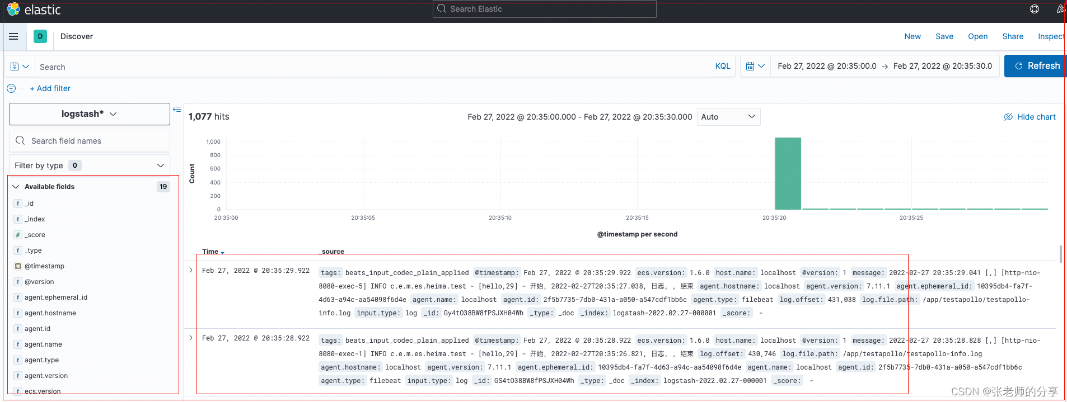Expand the 20:35:28.922 document row
The image size is (1067, 402).
tap(191, 338)
